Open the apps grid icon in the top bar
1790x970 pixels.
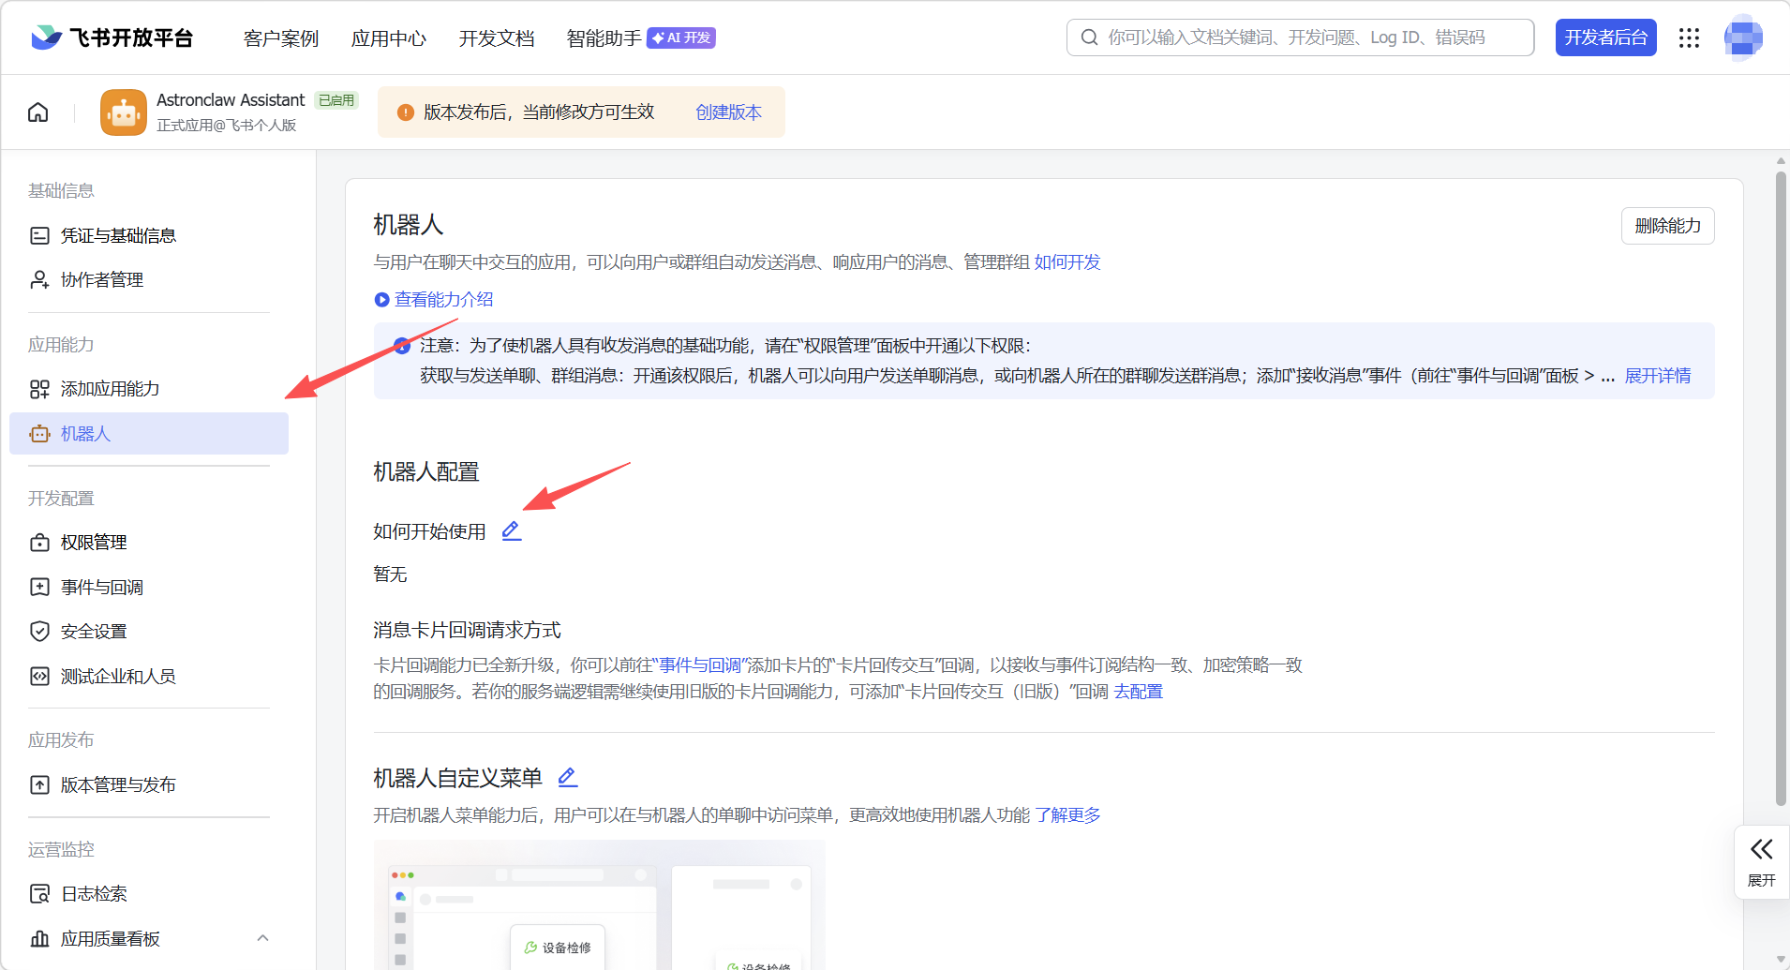1689,37
